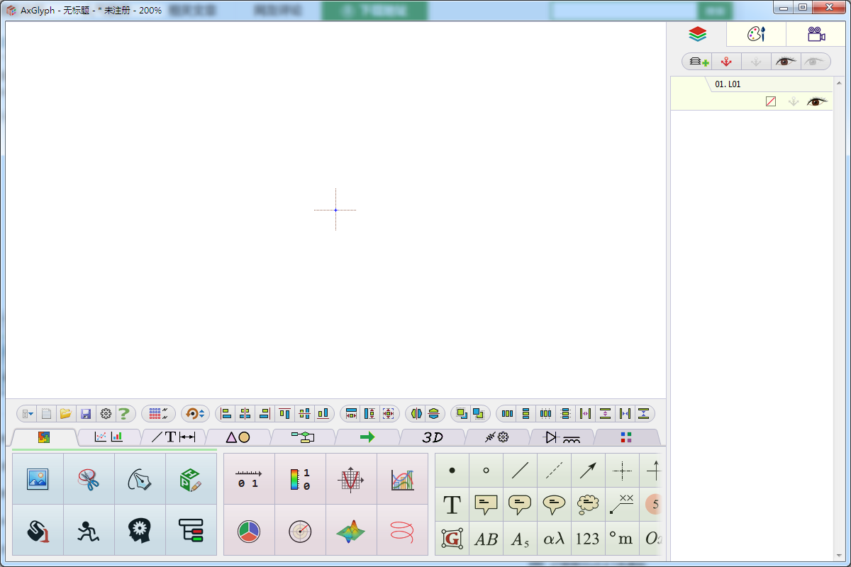This screenshot has width=851, height=567.
Task: Open the diode and inductor circuits tab
Action: (562, 437)
